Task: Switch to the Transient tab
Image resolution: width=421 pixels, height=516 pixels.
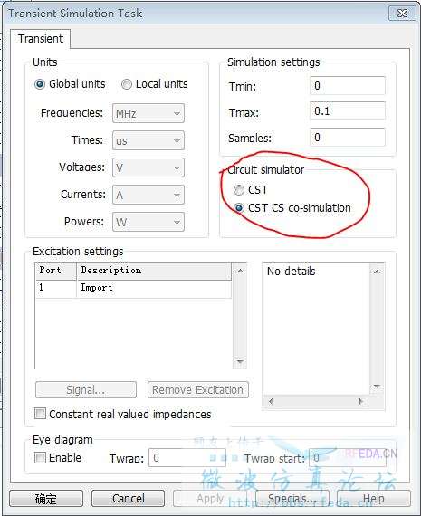Action: tap(41, 39)
